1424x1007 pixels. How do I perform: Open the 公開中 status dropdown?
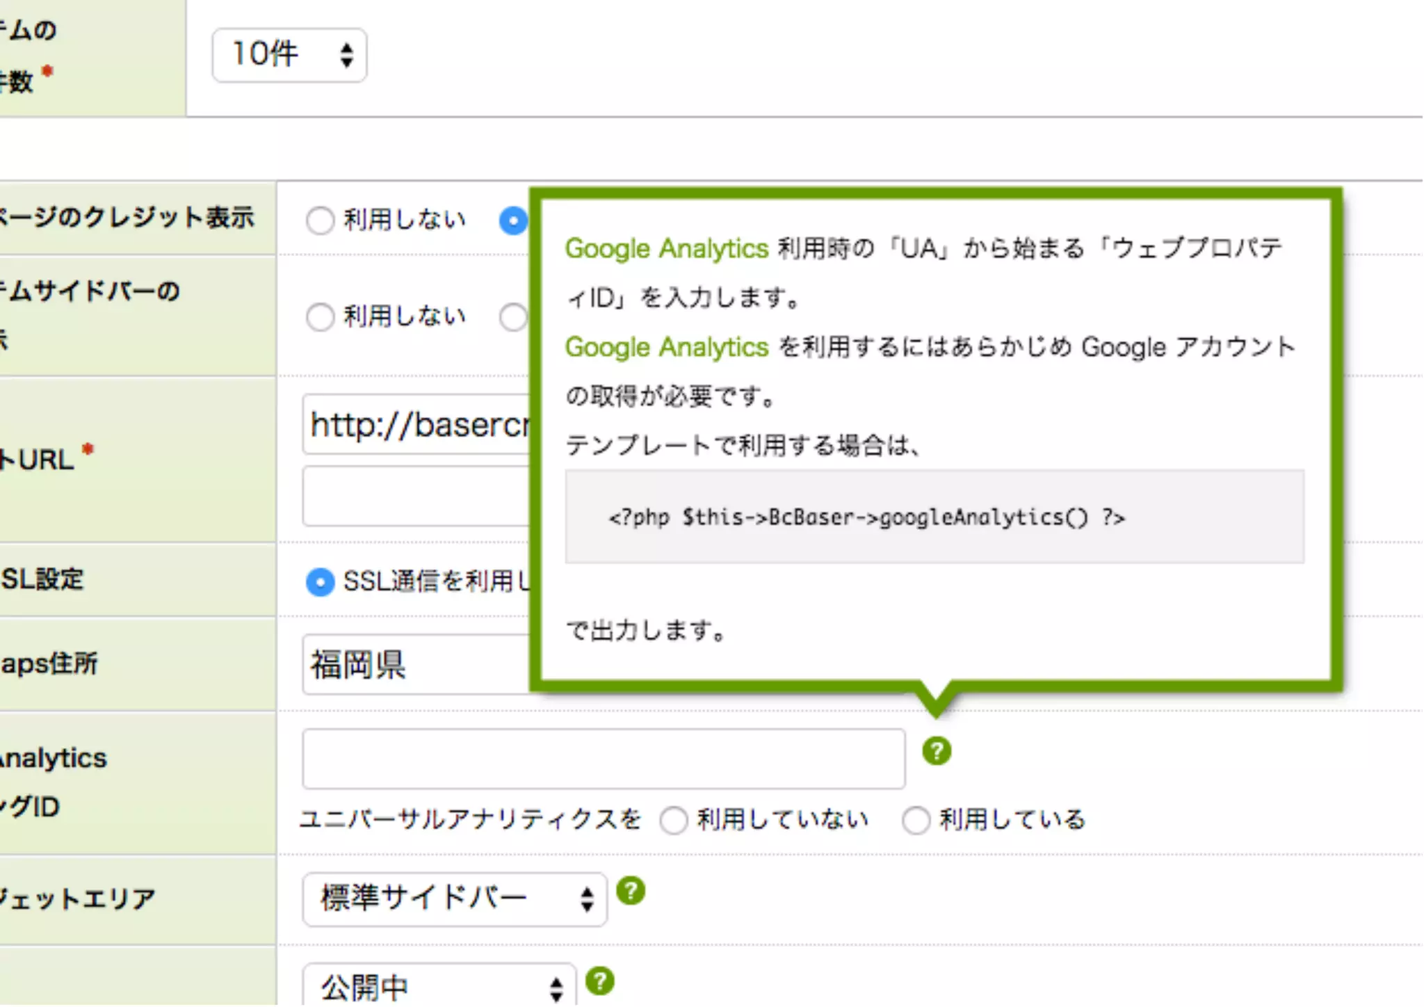(x=439, y=986)
